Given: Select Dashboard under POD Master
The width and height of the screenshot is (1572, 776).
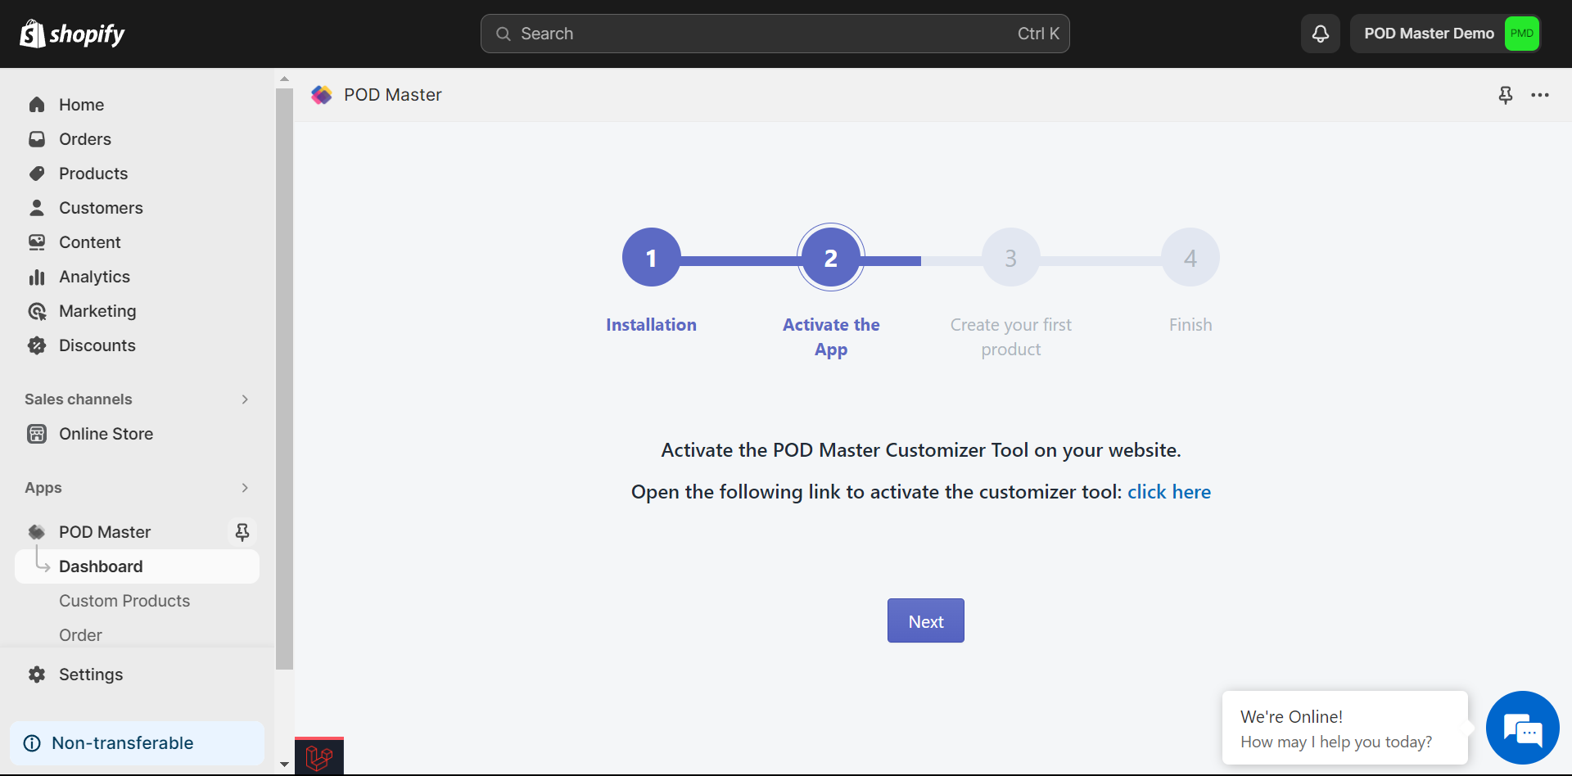Looking at the screenshot, I should (138, 566).
